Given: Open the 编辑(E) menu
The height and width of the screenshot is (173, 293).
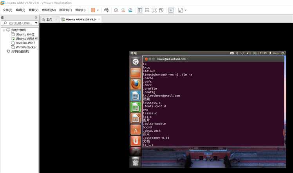Looking at the screenshot, I should 20,10.
